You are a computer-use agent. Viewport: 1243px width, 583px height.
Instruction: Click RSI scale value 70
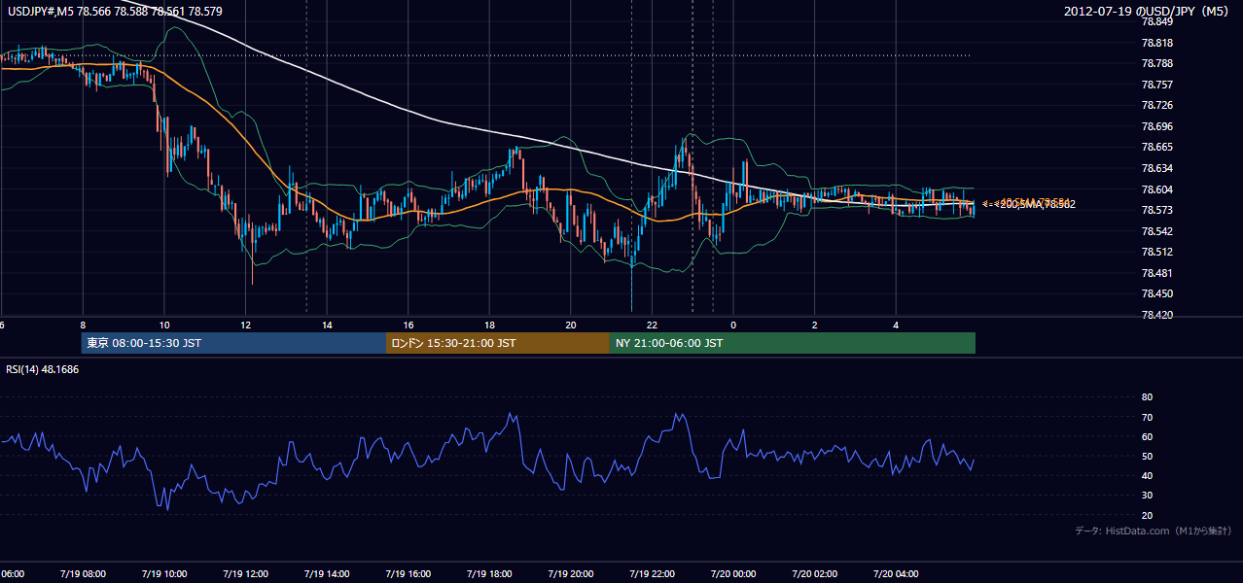coord(1147,417)
